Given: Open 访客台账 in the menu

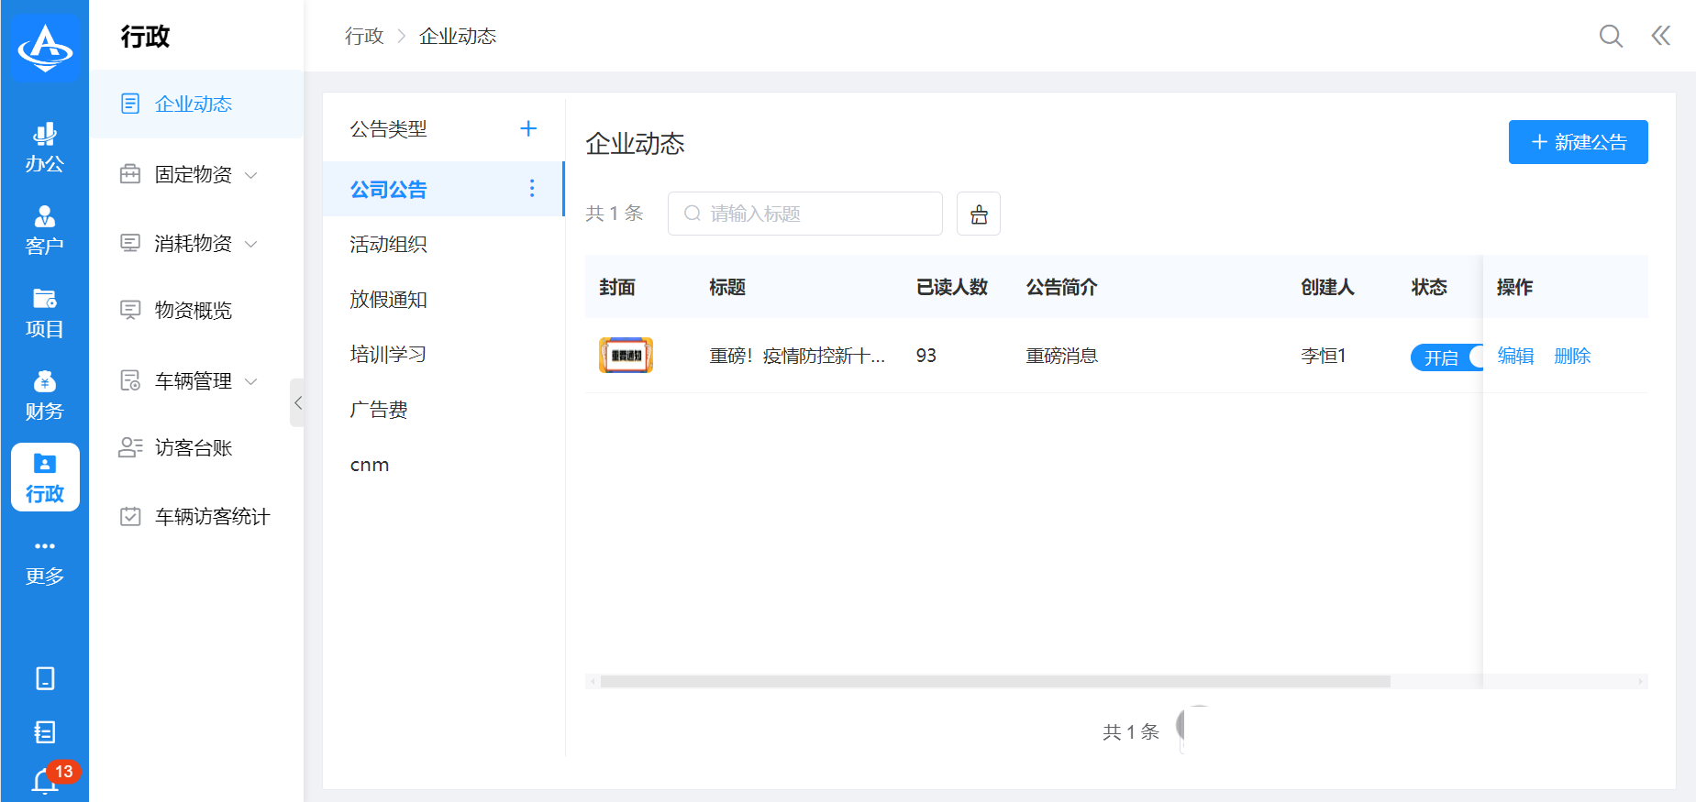Looking at the screenshot, I should pyautogui.click(x=194, y=448).
